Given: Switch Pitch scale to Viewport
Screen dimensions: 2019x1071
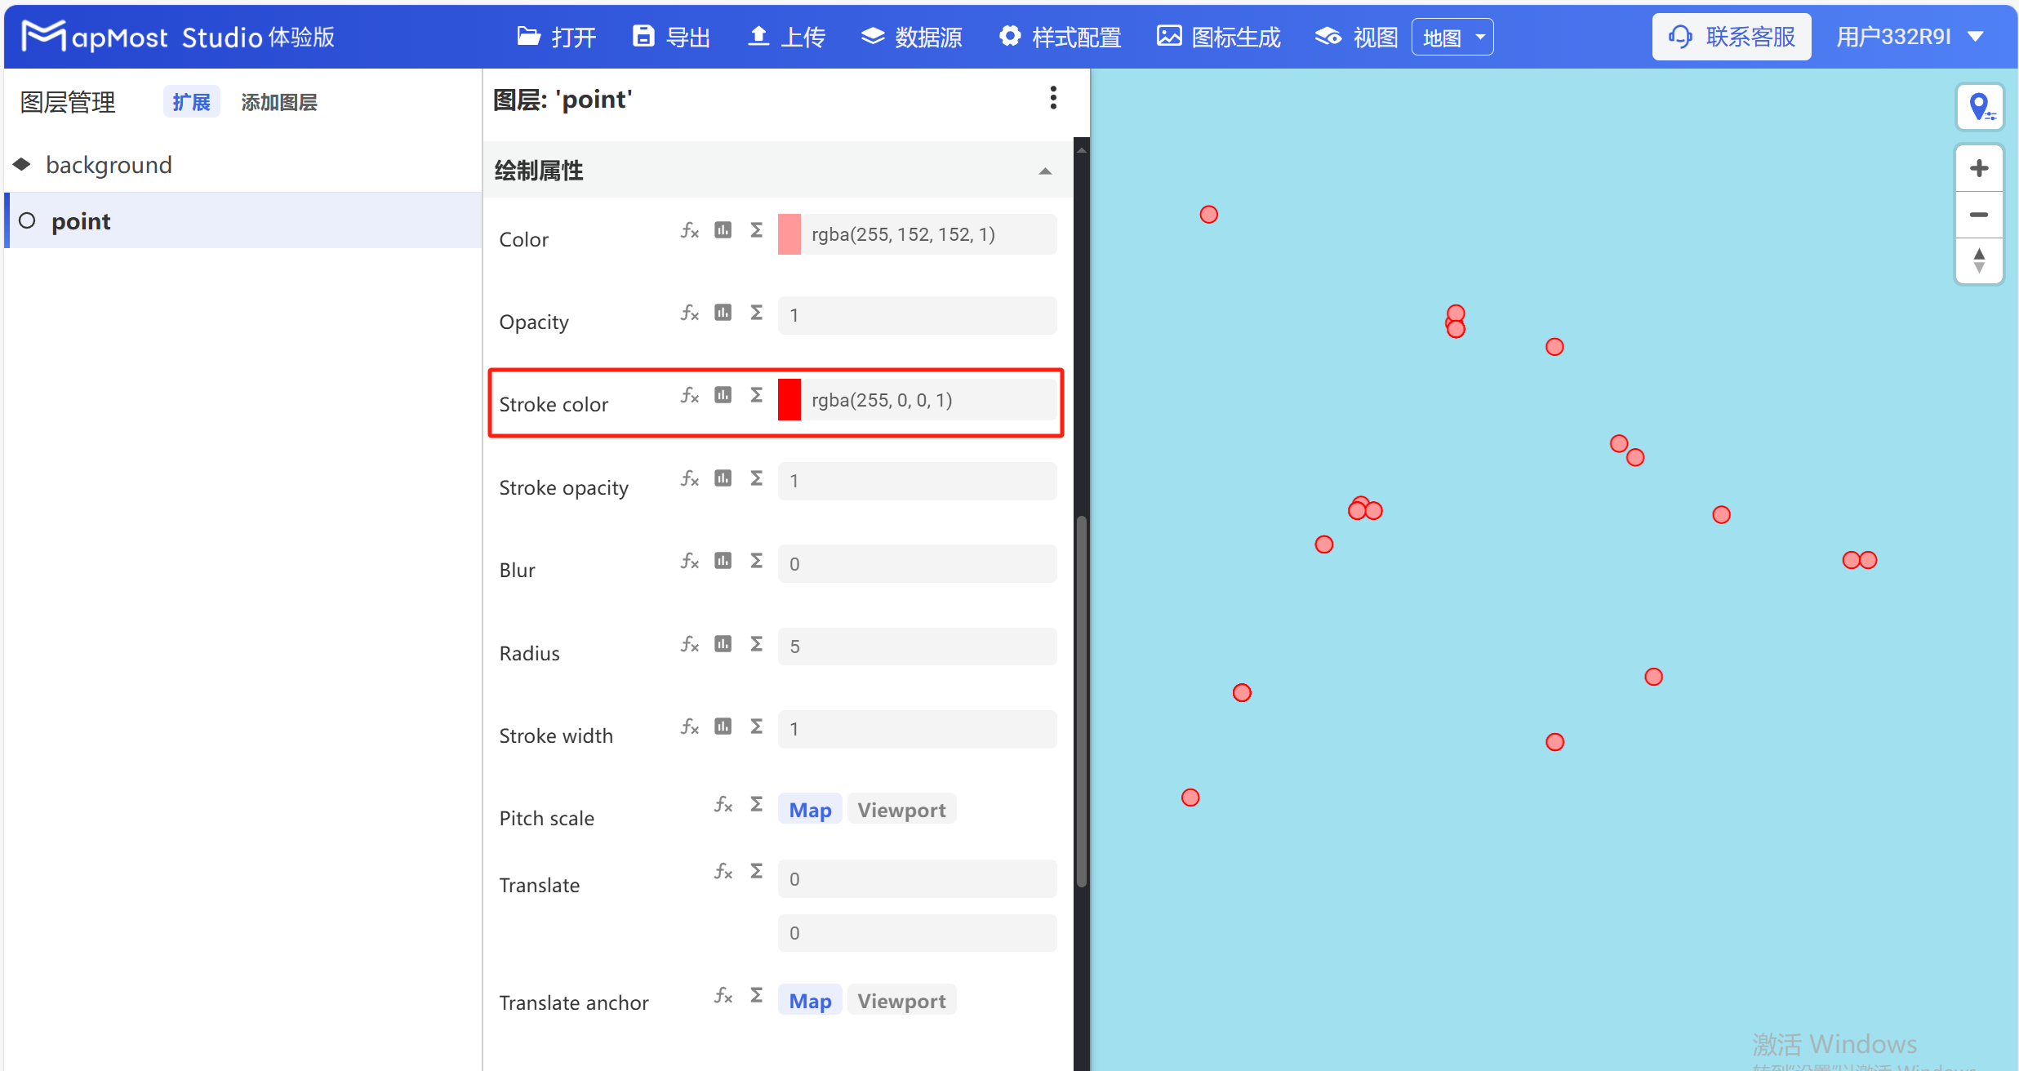Looking at the screenshot, I should (901, 809).
